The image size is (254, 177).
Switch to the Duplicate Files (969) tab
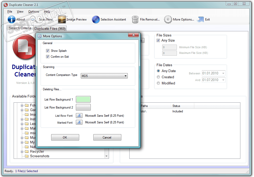tap(50, 29)
